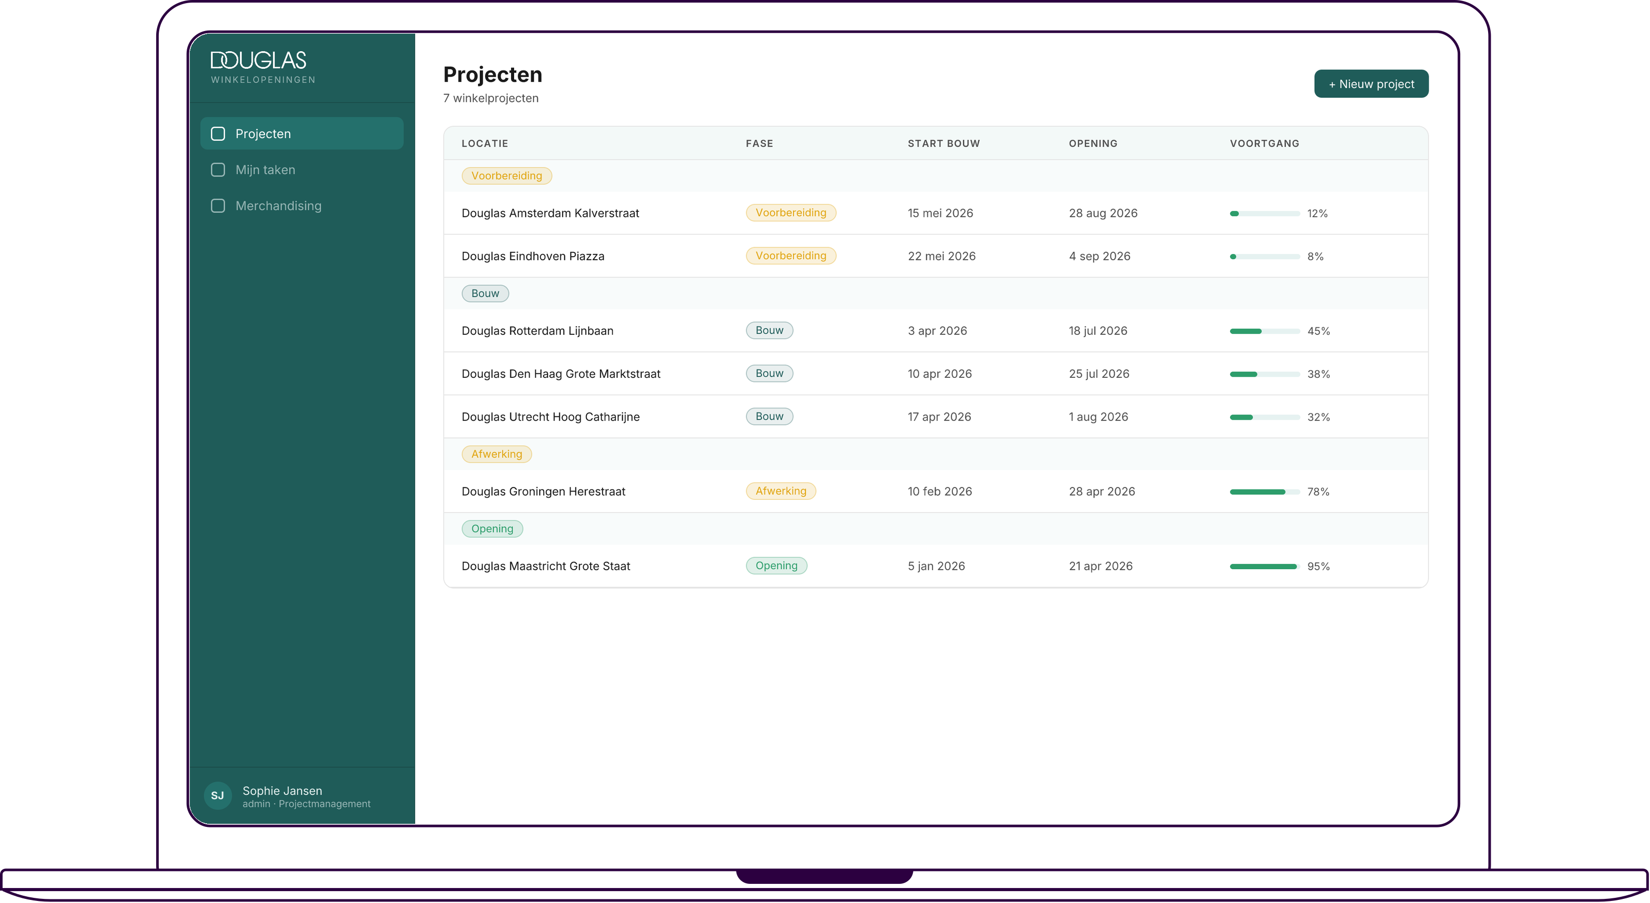Click the Voorbereiding badge in Eindhoven Piazza row
Viewport: 1650px width, 903px height.
[790, 256]
